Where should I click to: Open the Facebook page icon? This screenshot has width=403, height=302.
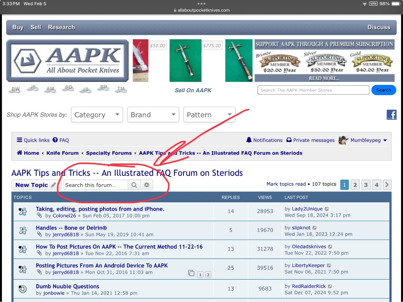[392, 115]
